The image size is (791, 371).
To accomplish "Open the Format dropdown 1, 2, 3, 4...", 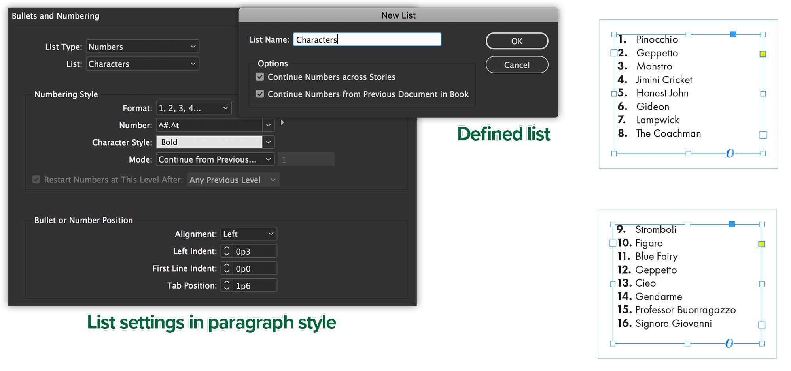I will point(194,108).
